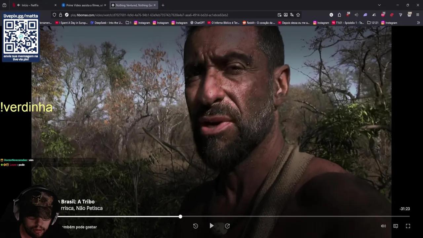Close the Netflix tab
423x238 pixels.
[x=55, y=5]
